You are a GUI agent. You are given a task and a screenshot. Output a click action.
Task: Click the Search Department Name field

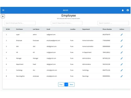[67, 23]
